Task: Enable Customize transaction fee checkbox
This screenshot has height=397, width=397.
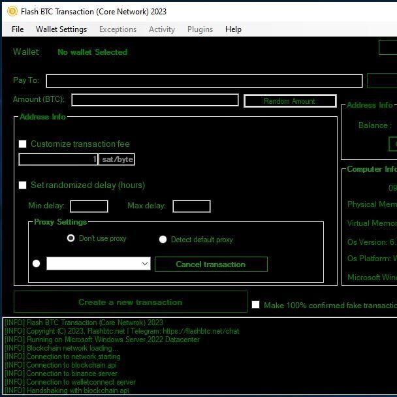Action: 23,144
